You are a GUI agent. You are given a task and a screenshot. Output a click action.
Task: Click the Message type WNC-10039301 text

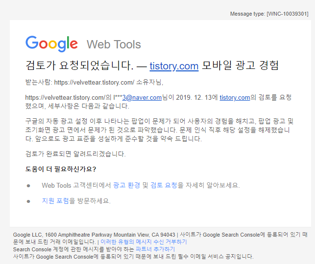pyautogui.click(x=269, y=14)
